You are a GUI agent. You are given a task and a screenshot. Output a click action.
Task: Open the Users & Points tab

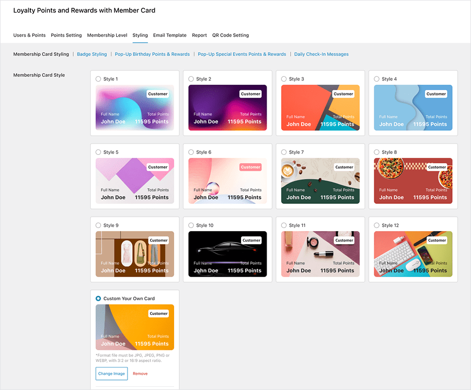click(29, 35)
